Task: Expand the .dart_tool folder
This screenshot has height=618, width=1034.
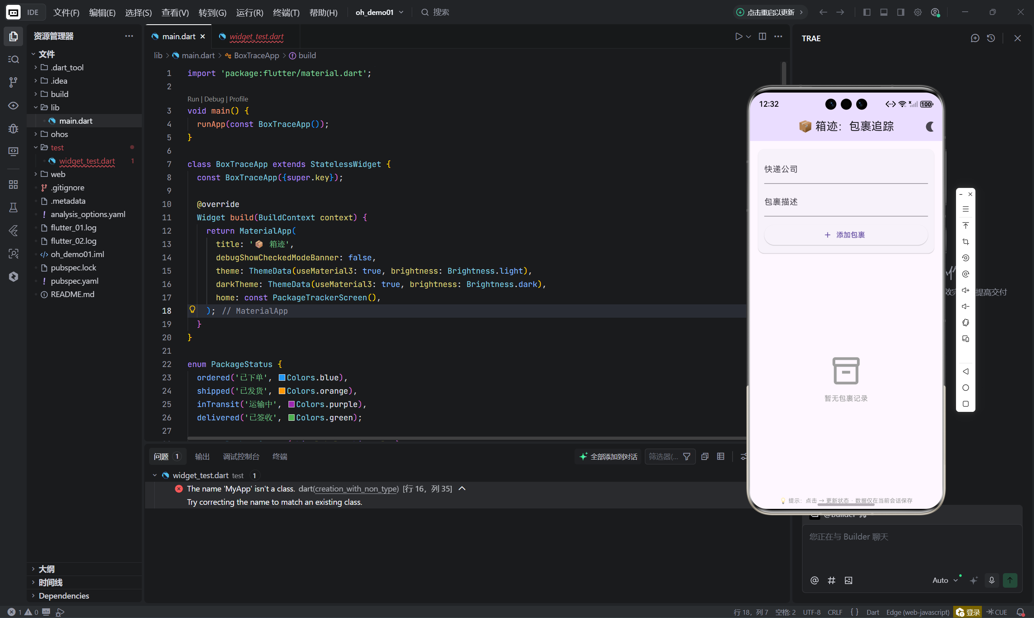Action: tap(67, 67)
